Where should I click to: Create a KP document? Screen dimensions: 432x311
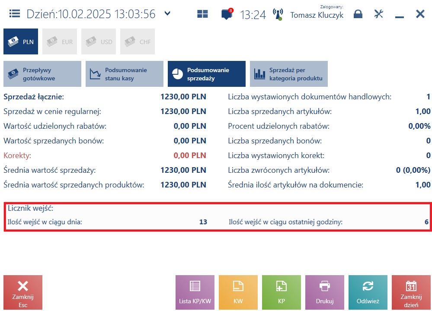pyautogui.click(x=281, y=292)
